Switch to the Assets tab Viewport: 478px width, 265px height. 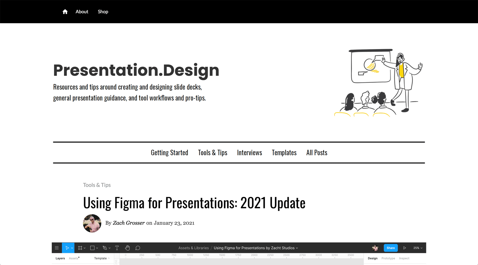(x=74, y=258)
